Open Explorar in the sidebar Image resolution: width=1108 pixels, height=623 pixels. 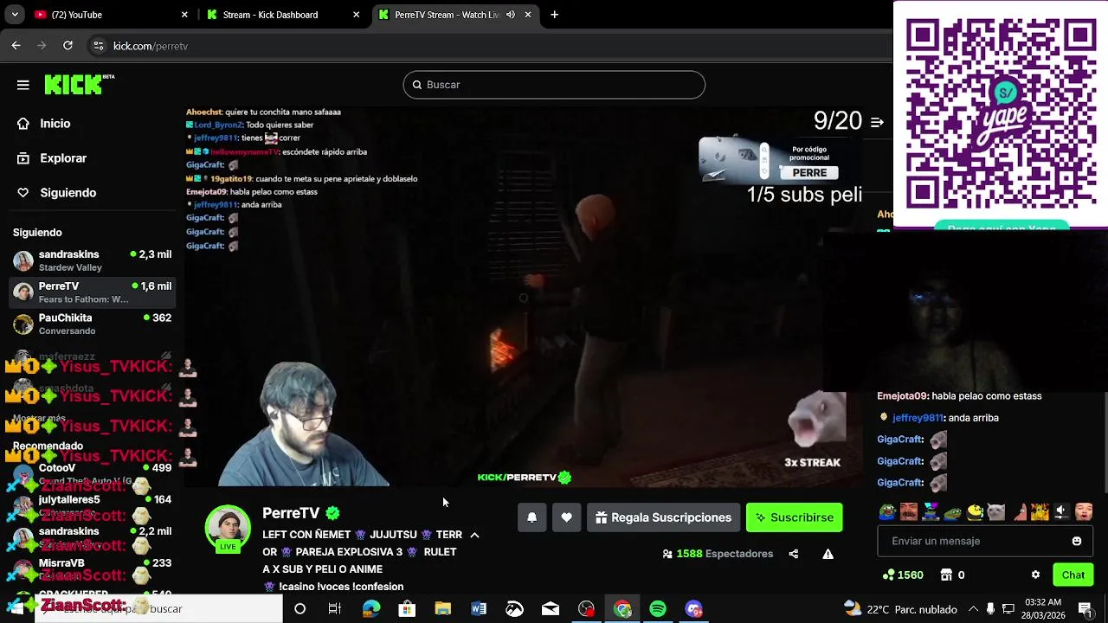63,158
